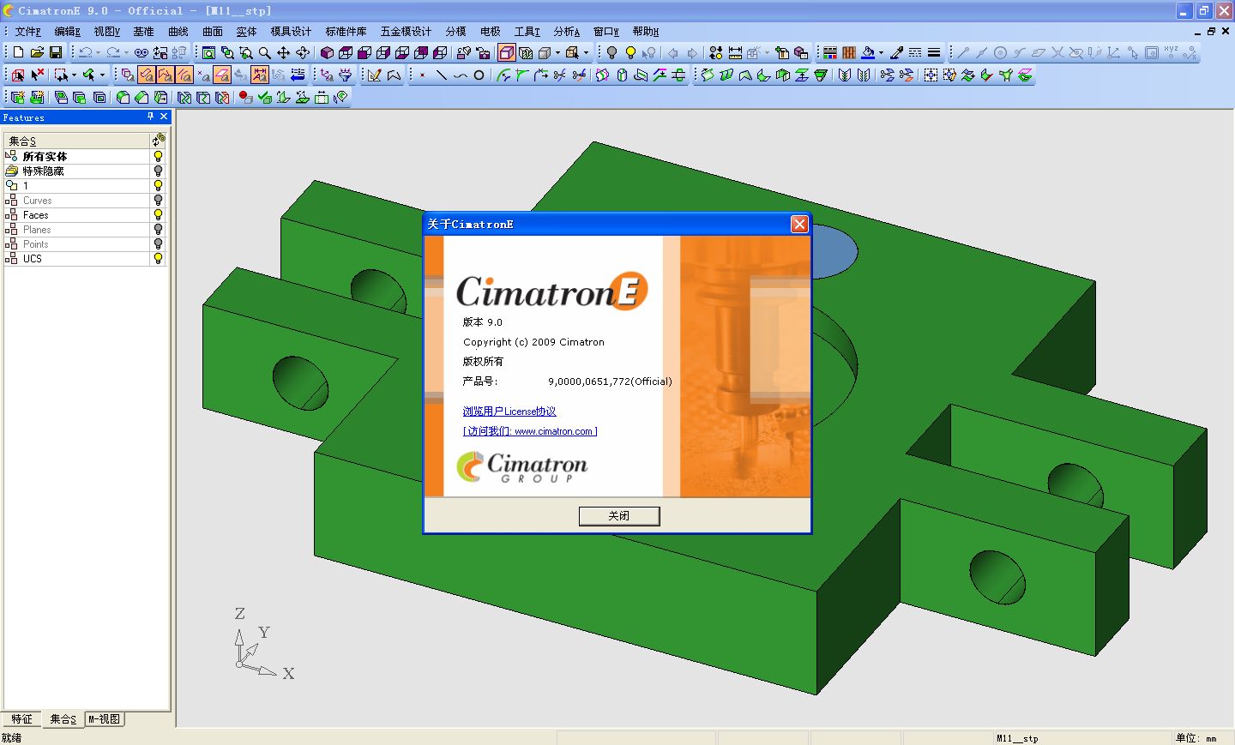
Task: Click the red X deselect arrow icon
Action: point(37,75)
